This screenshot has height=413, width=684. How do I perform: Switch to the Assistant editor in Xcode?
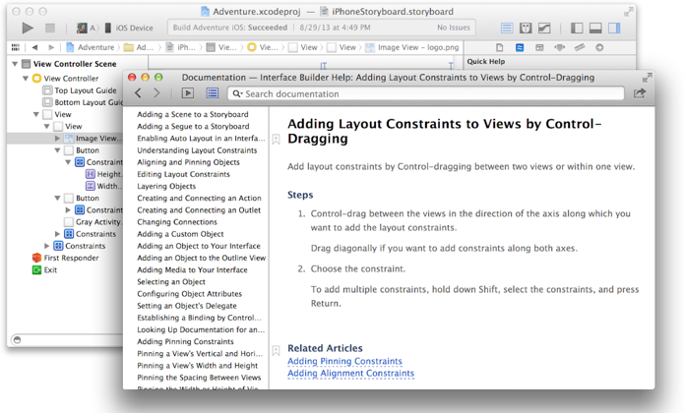tap(526, 28)
